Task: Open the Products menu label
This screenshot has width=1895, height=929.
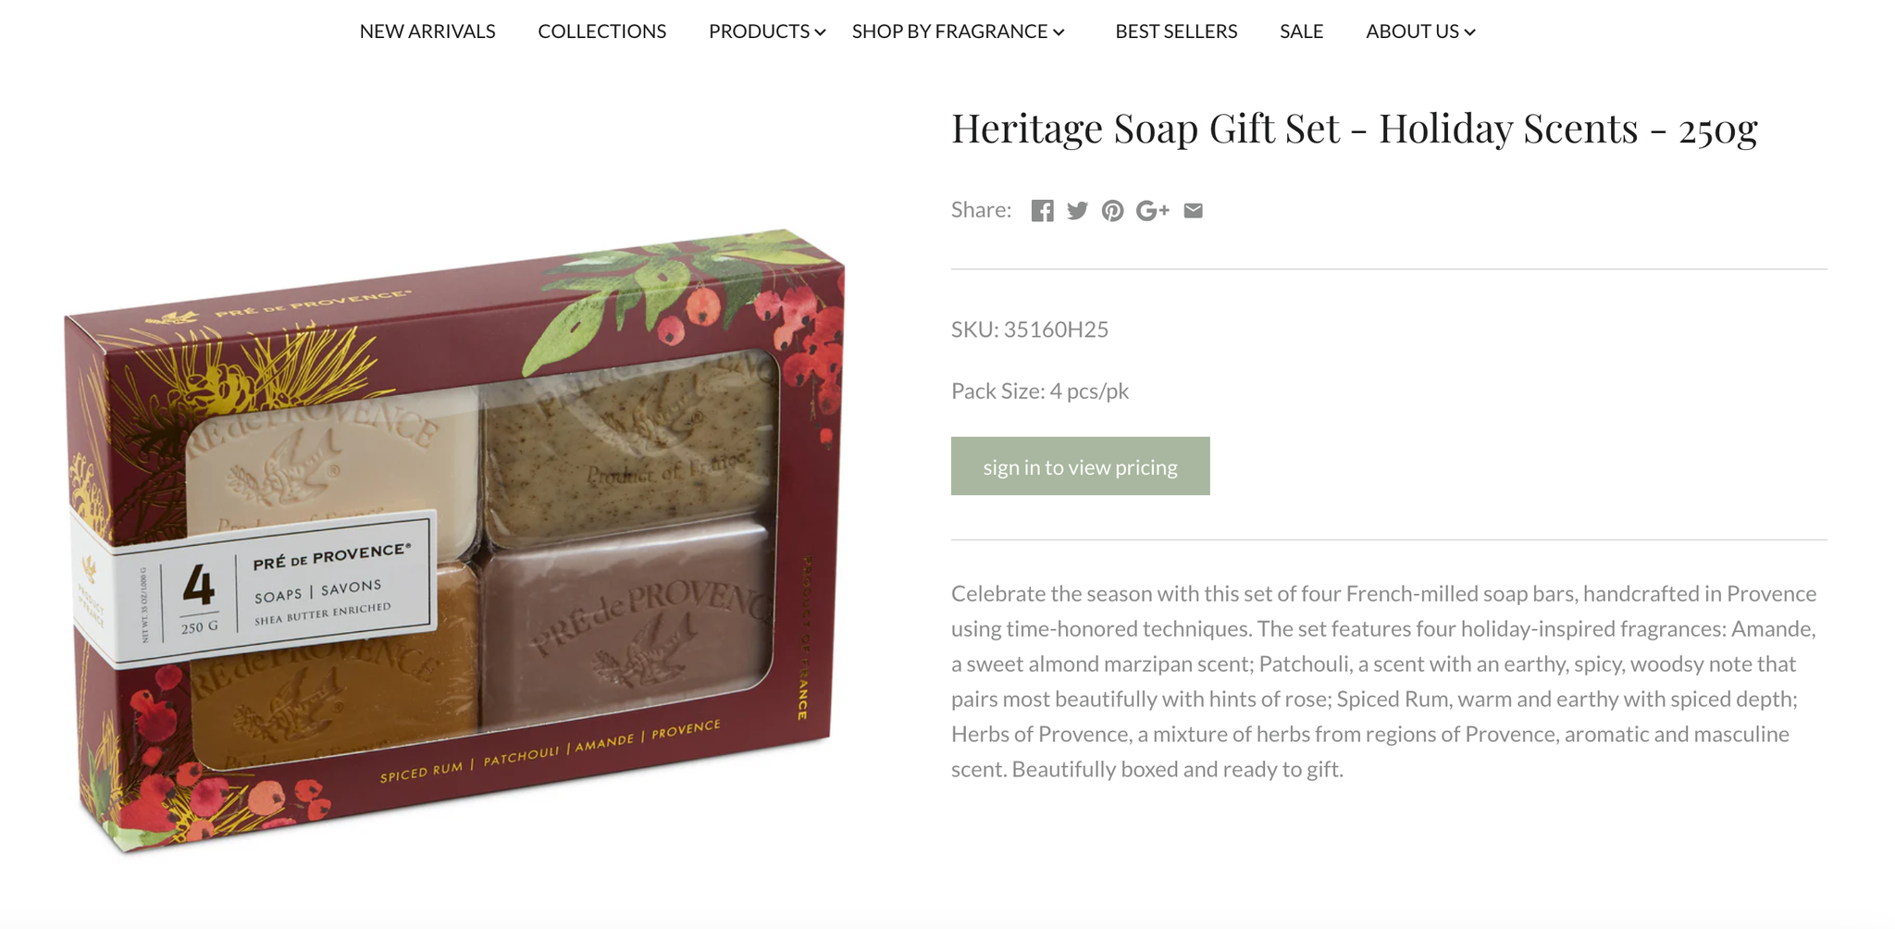Action: [760, 31]
